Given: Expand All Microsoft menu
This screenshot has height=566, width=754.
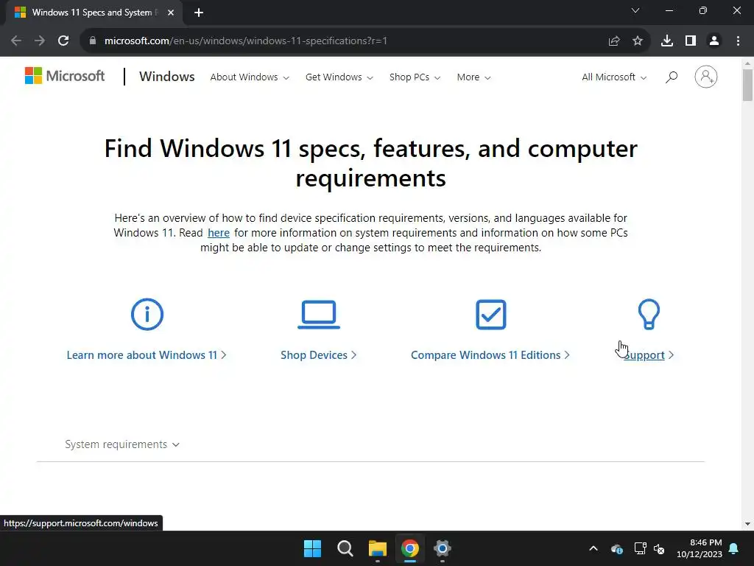Looking at the screenshot, I should [614, 77].
